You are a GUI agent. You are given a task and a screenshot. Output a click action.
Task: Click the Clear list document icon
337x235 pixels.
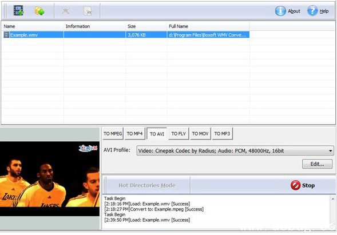pyautogui.click(x=88, y=11)
